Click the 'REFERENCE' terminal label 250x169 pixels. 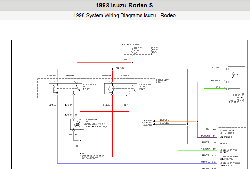(226, 137)
